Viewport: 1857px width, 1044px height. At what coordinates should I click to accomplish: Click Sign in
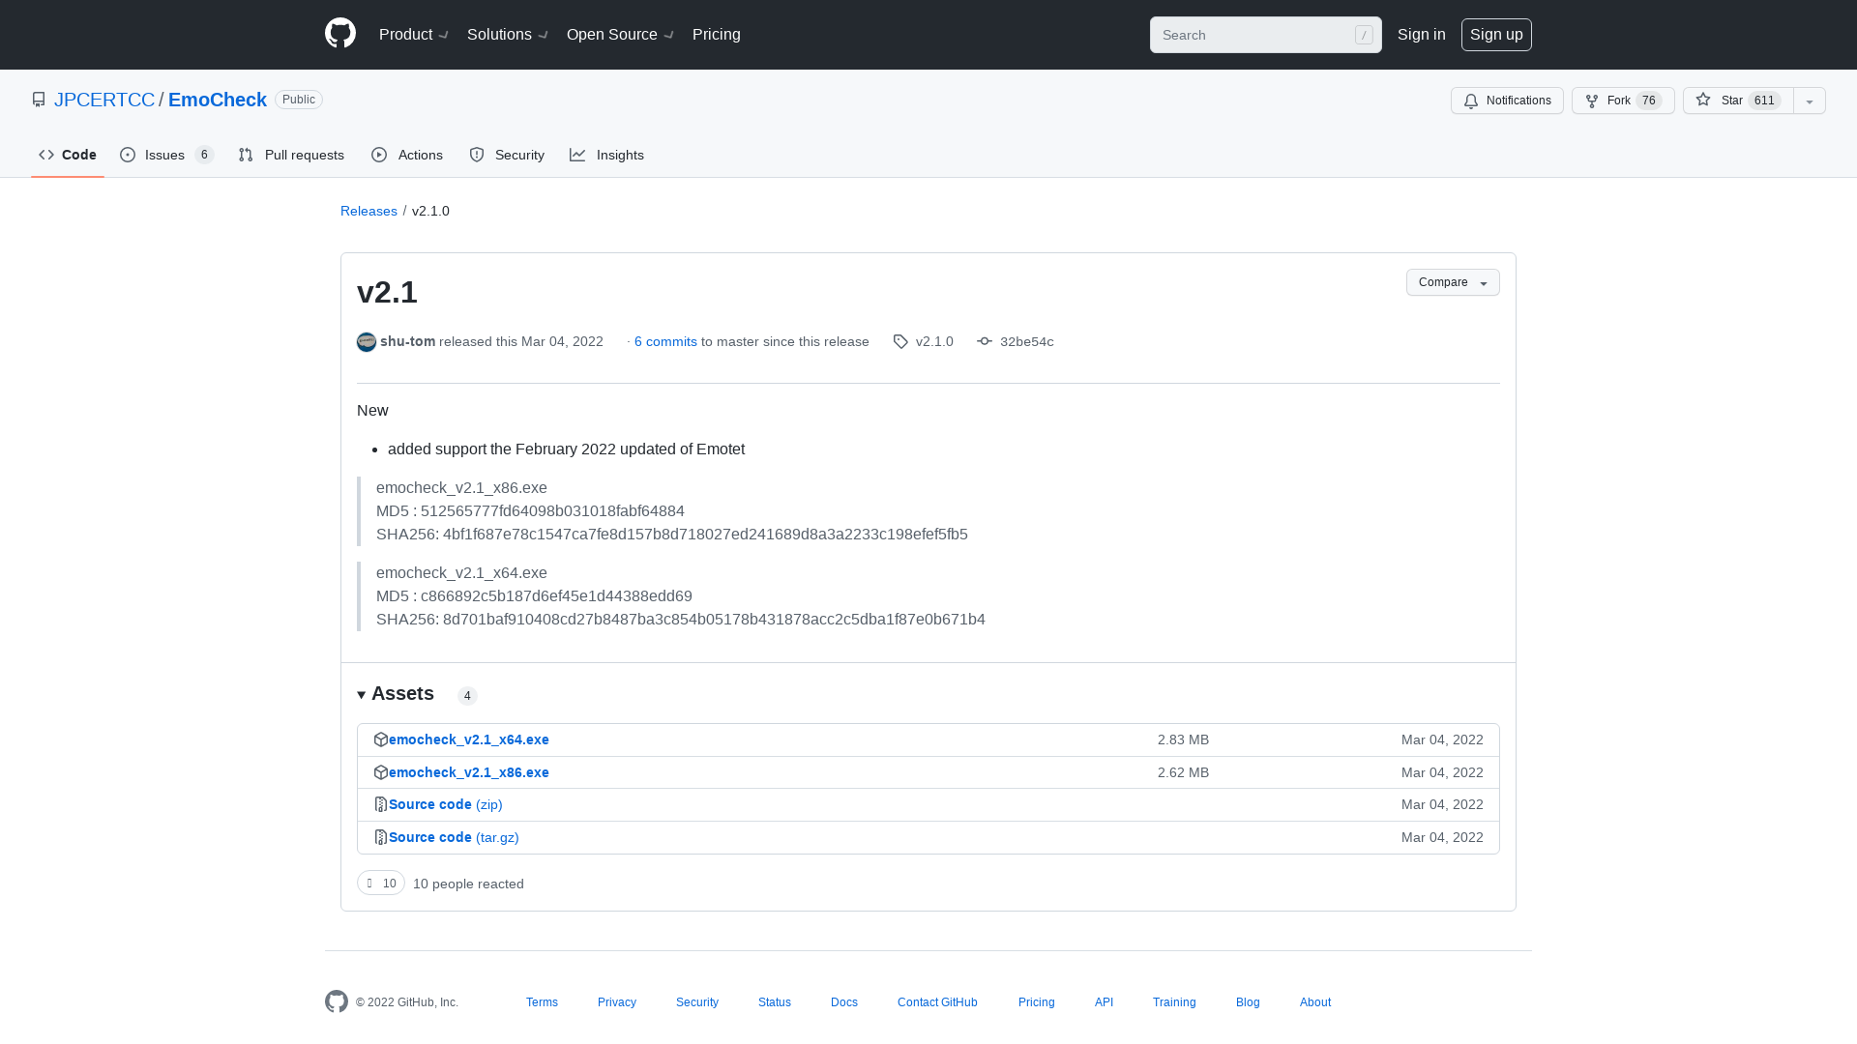coord(1422,35)
